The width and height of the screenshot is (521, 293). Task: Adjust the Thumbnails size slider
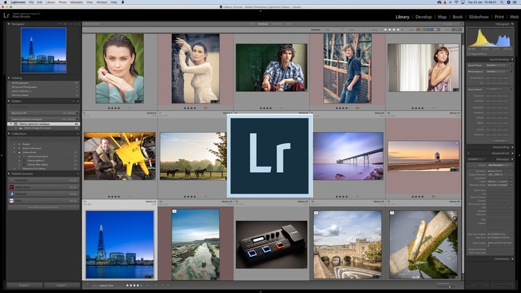[x=449, y=286]
